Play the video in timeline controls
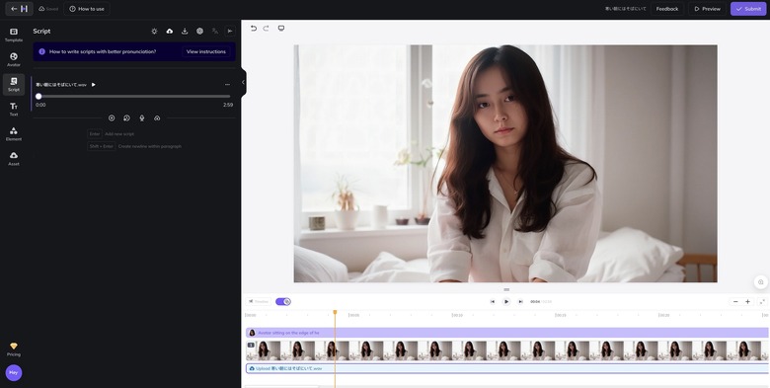The height and width of the screenshot is (388, 770). click(506, 301)
